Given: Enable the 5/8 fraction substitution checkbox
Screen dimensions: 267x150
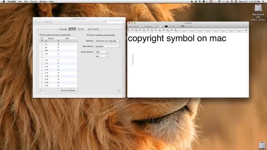Looking at the screenshot, I should [42, 82].
